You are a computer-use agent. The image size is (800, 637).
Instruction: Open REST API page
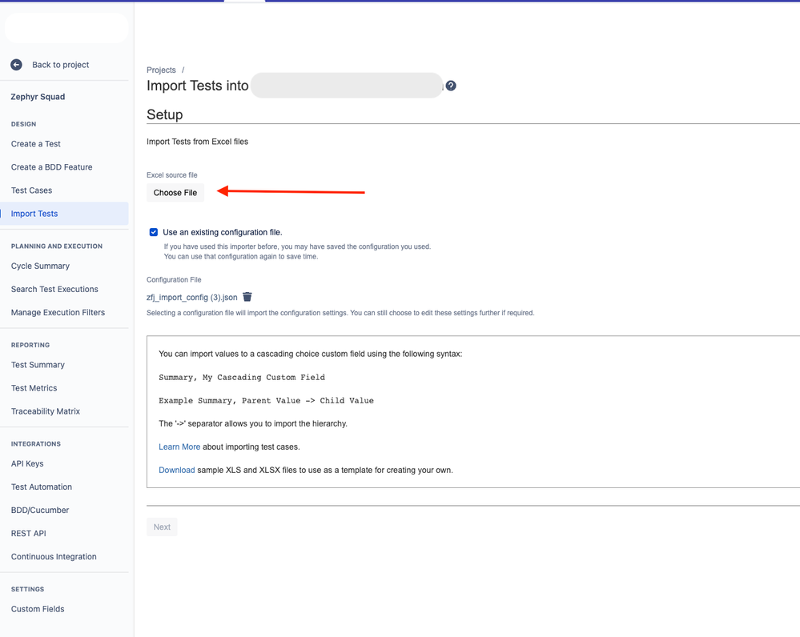(29, 534)
